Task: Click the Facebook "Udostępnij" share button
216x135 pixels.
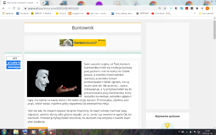Action: (x=13, y=67)
